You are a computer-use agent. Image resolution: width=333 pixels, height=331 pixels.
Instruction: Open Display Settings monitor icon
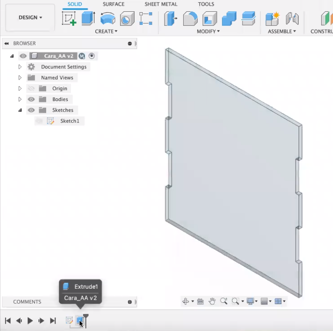tap(250, 301)
